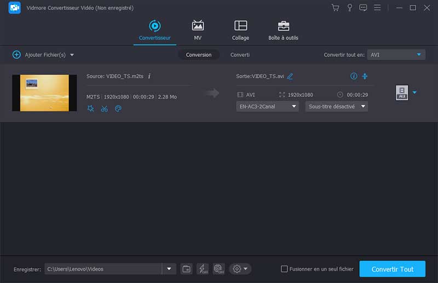Click the Convertir Tout button
The width and height of the screenshot is (438, 283).
coord(392,269)
